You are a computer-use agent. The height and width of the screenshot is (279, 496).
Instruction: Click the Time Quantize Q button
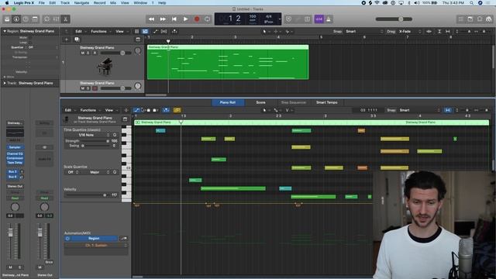115,135
